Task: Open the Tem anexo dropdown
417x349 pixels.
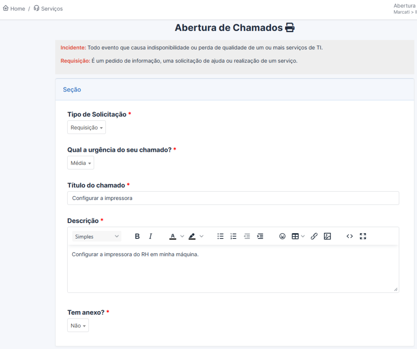Action: tap(78, 325)
